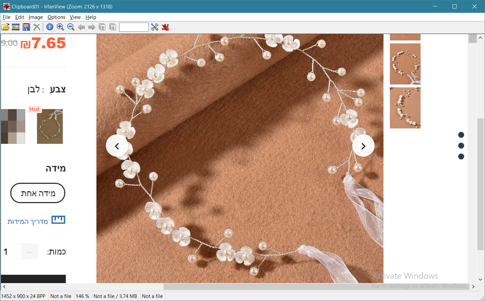Click the red price 7.65
The height and width of the screenshot is (301, 485).
tap(43, 43)
